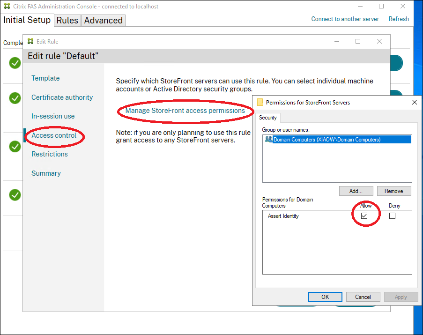Viewport: 423px width, 335px height.
Task: Click the Refresh link
Action: click(399, 19)
